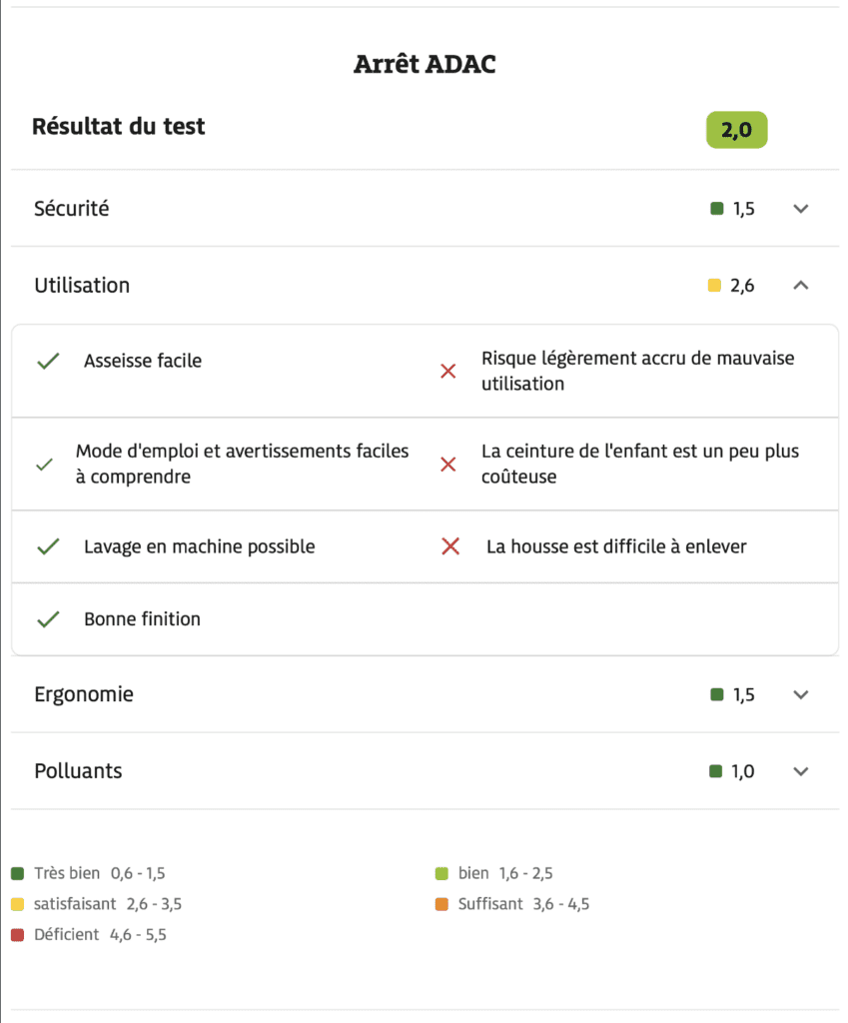Click the orange Suffisant legend swatch
Image resolution: width=848 pixels, height=1023 pixels.
441,905
